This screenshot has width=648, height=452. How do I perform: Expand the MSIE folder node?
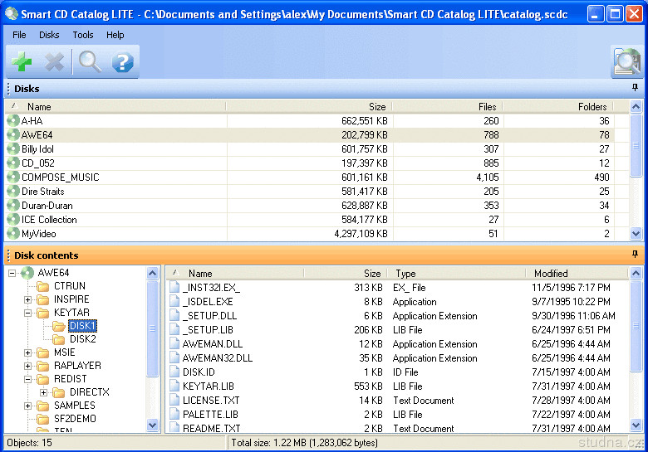click(x=27, y=352)
